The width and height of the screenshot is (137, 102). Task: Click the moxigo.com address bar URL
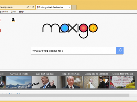(7, 7)
